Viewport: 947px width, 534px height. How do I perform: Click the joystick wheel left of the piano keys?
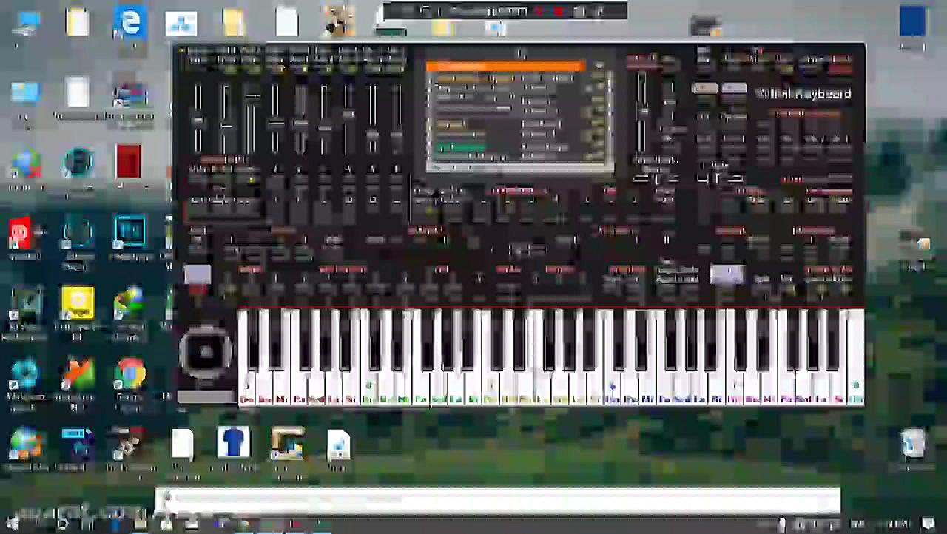(205, 353)
